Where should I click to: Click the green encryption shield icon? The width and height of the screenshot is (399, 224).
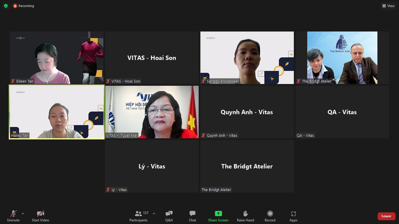6,6
